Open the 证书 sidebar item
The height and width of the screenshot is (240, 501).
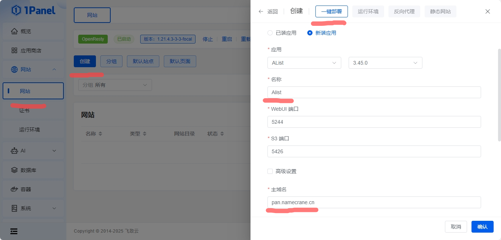(x=33, y=110)
